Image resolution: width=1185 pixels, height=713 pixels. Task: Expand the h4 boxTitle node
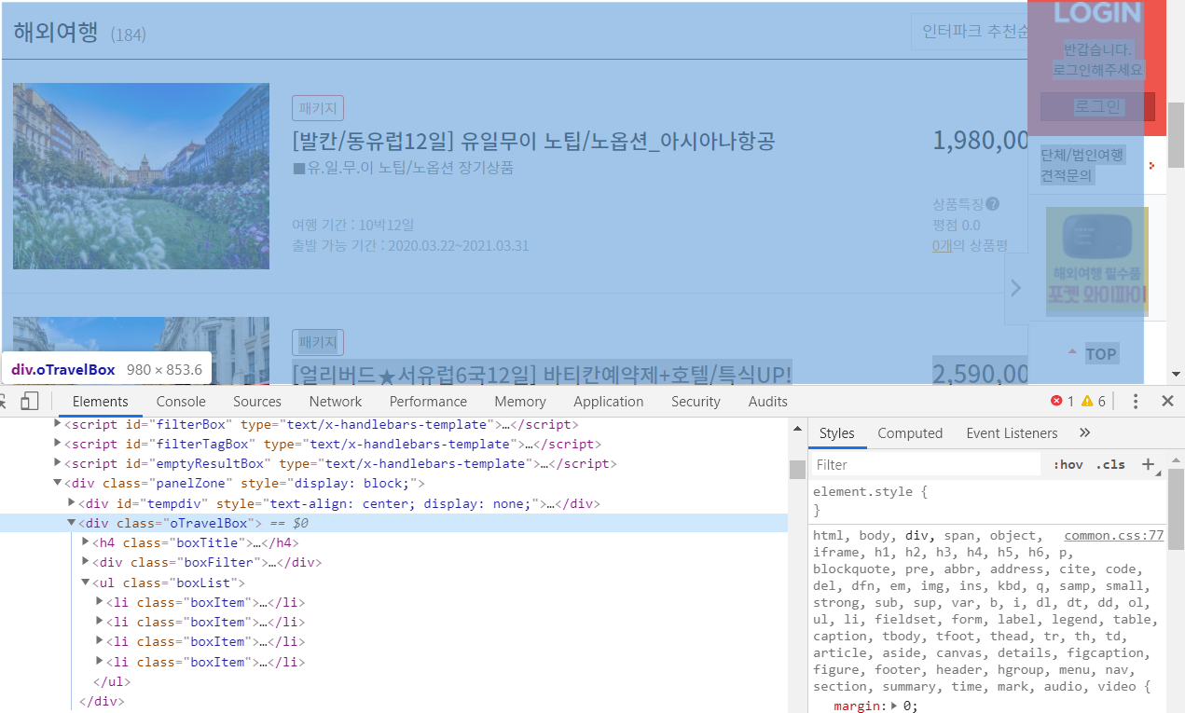click(x=85, y=542)
